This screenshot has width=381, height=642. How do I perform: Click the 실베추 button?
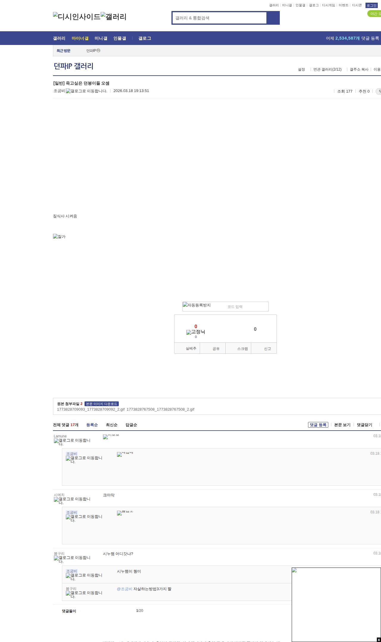pyautogui.click(x=187, y=348)
